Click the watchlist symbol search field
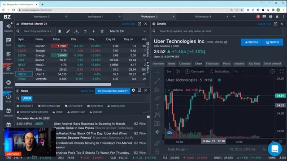The height and width of the screenshot is (161, 287). pyautogui.click(x=37, y=31)
